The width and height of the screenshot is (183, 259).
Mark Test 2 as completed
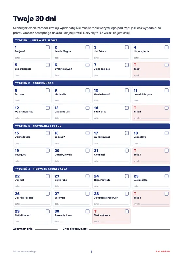pyautogui.click(x=167, y=108)
